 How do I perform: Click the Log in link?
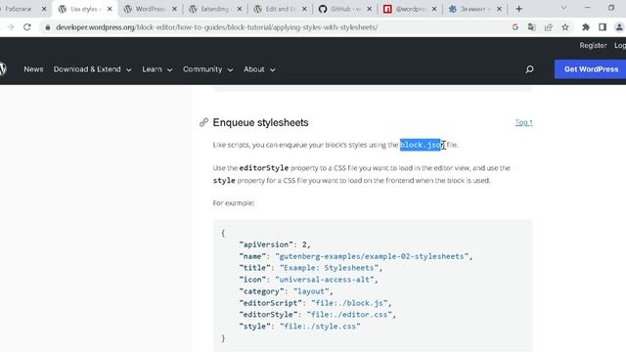pyautogui.click(x=620, y=46)
